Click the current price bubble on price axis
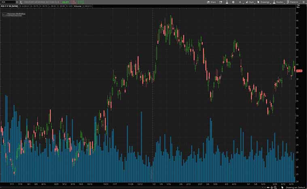This screenshot has width=307, height=189. 299,71
